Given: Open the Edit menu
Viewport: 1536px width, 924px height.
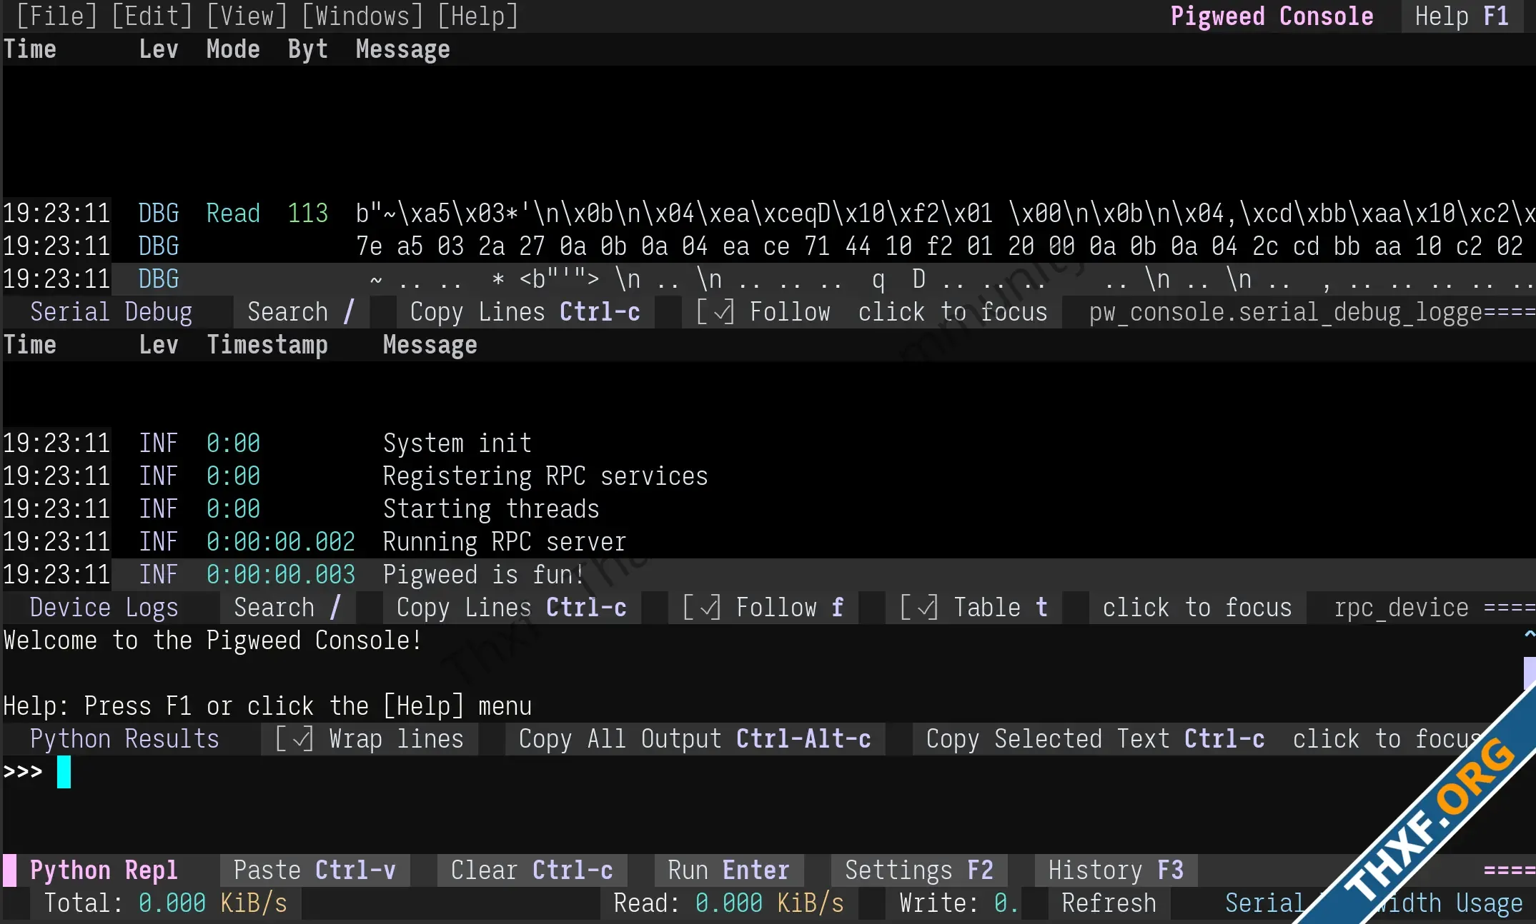Looking at the screenshot, I should (152, 16).
